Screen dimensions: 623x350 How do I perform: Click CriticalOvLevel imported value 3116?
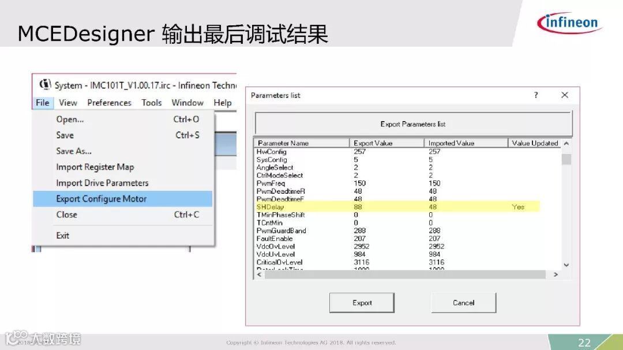tap(436, 262)
